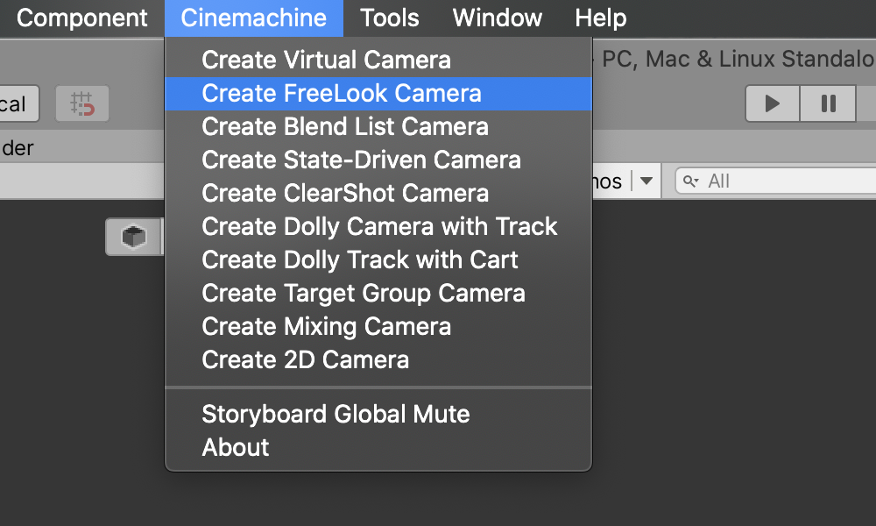Select Create Virtual Camera

(x=326, y=60)
